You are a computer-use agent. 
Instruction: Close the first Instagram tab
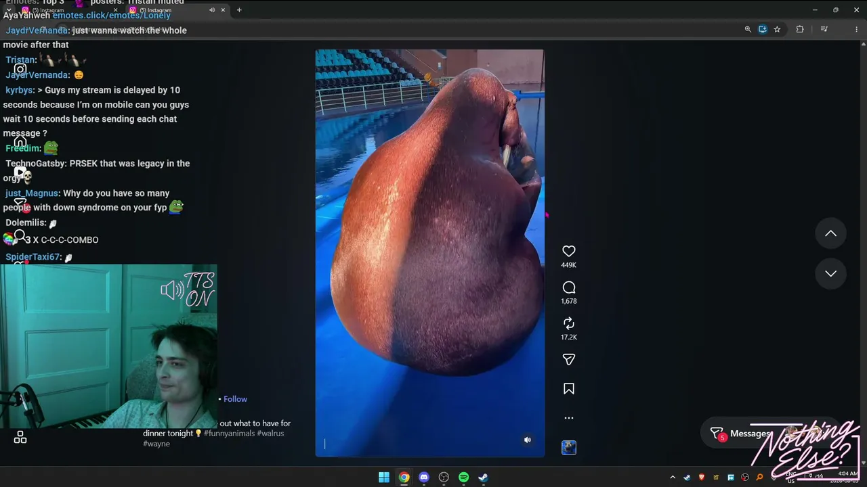pyautogui.click(x=116, y=10)
